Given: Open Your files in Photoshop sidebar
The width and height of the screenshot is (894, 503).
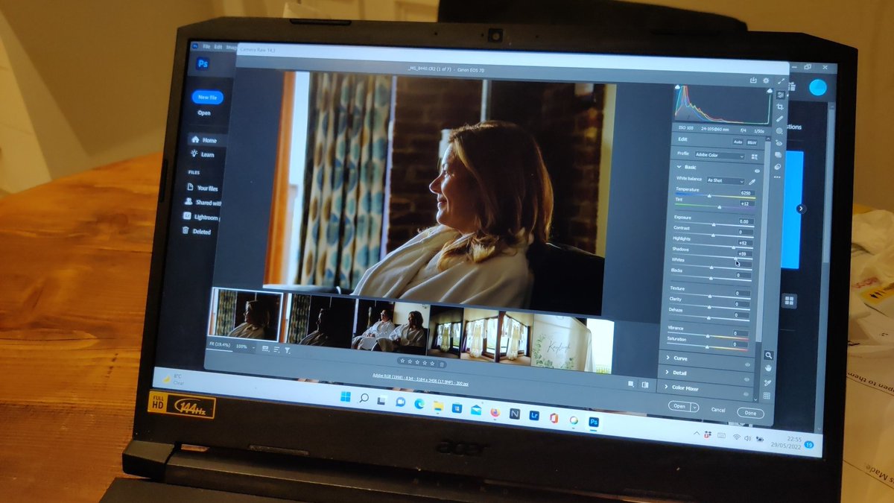Looking at the screenshot, I should 202,188.
